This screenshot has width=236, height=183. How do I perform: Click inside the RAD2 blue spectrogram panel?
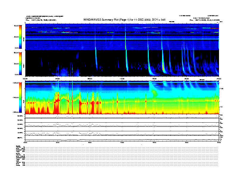(x=122, y=37)
